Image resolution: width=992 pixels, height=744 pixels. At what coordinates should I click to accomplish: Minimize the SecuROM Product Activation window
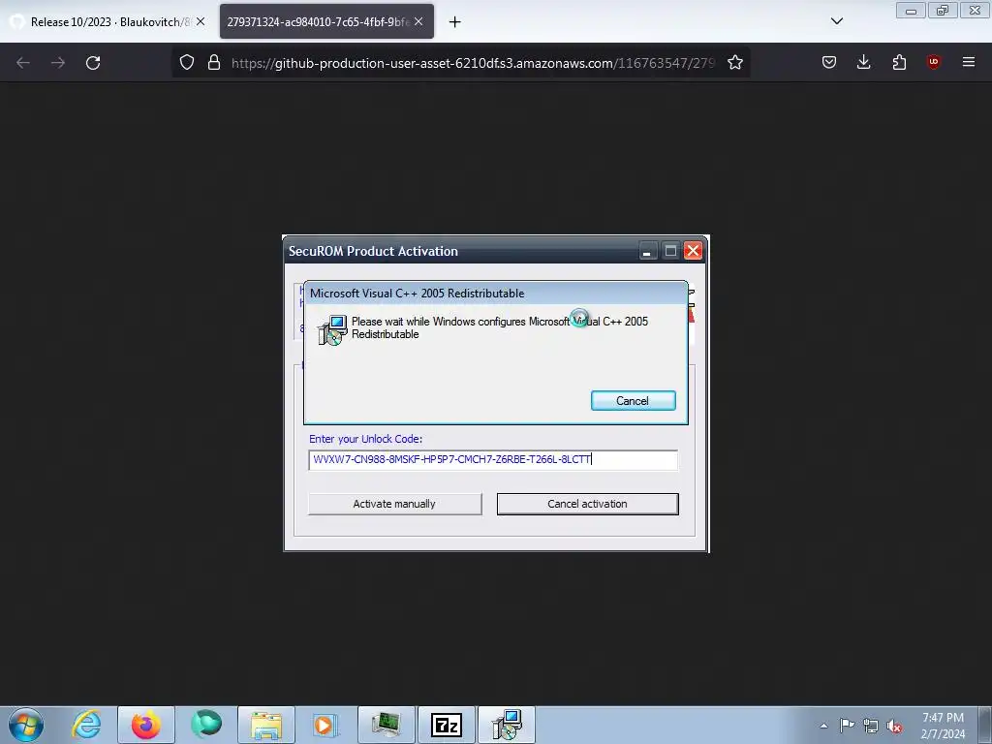tap(646, 251)
